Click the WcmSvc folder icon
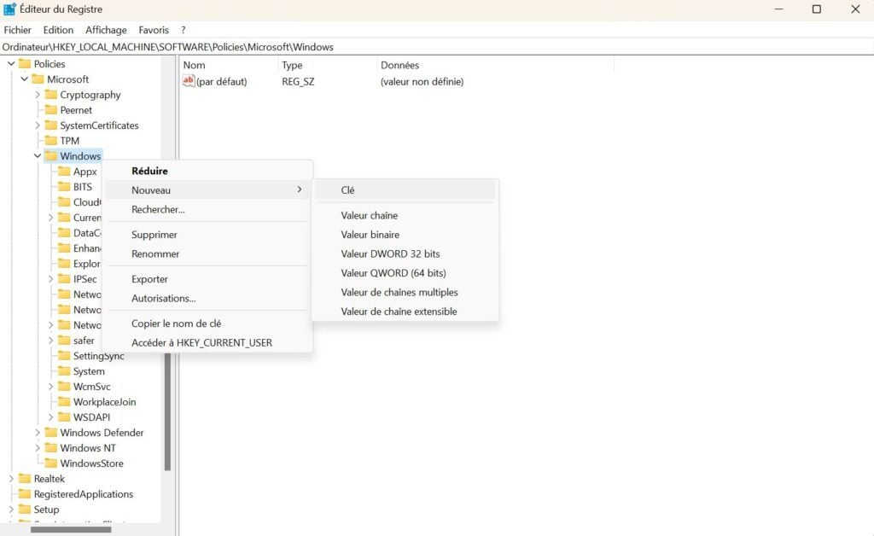This screenshot has width=874, height=536. [x=64, y=386]
